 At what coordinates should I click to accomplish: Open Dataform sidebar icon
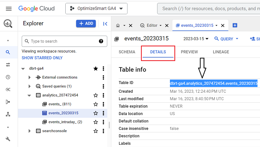(x=8, y=102)
